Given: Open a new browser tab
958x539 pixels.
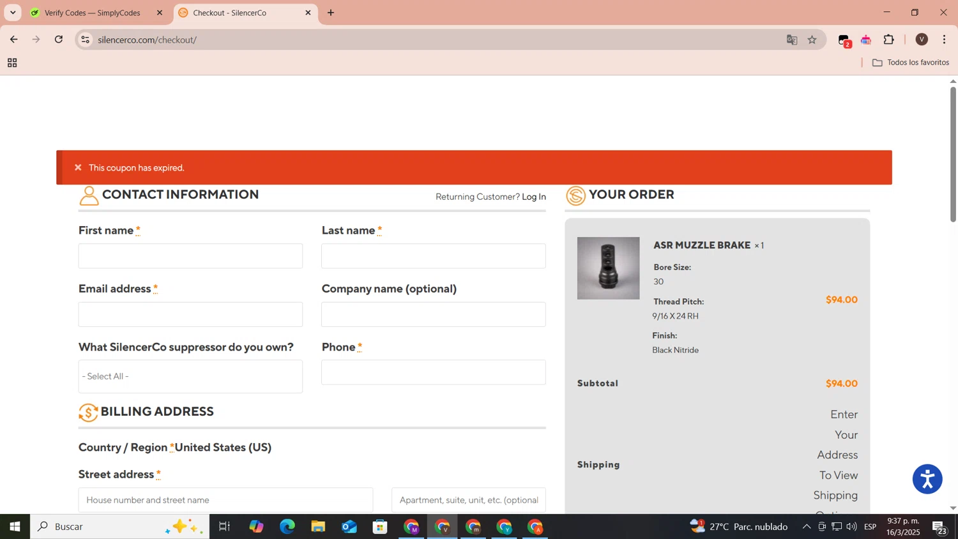Looking at the screenshot, I should point(331,13).
